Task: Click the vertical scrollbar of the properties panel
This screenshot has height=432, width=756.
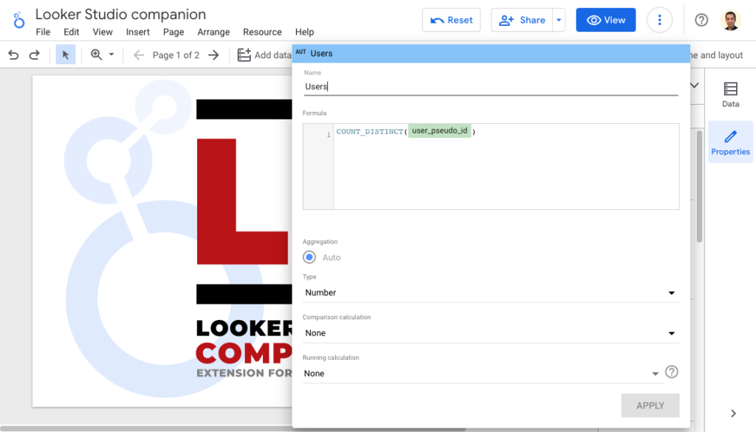Action: [700, 187]
